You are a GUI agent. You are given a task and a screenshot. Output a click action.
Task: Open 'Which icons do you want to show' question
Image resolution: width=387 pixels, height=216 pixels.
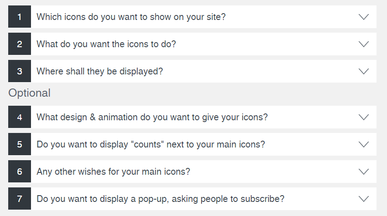pyautogui.click(x=131, y=17)
